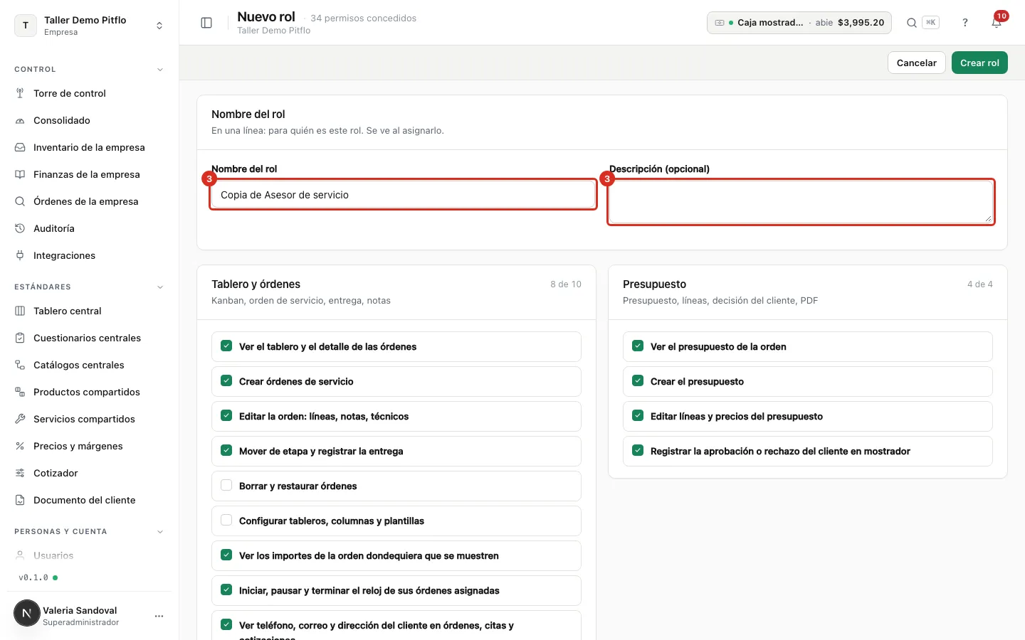Enable 'Configurar tableros, columnas y plantillas' checkbox
Viewport: 1025px width, 640px height.
(x=226, y=521)
